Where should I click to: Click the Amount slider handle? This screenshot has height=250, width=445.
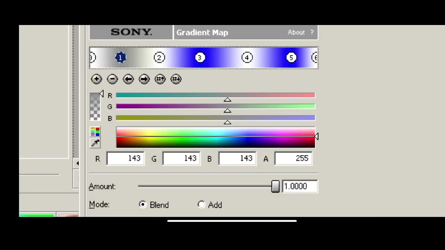point(275,186)
